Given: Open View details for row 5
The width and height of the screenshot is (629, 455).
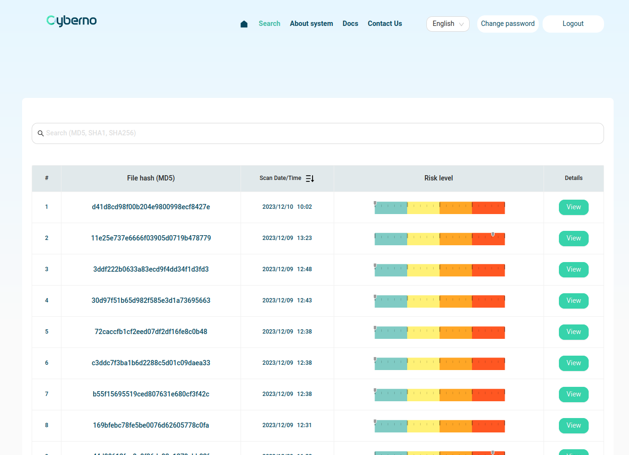Looking at the screenshot, I should point(573,332).
